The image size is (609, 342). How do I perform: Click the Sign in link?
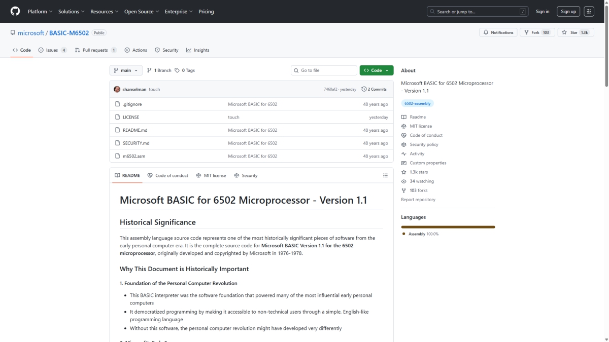coord(543,12)
